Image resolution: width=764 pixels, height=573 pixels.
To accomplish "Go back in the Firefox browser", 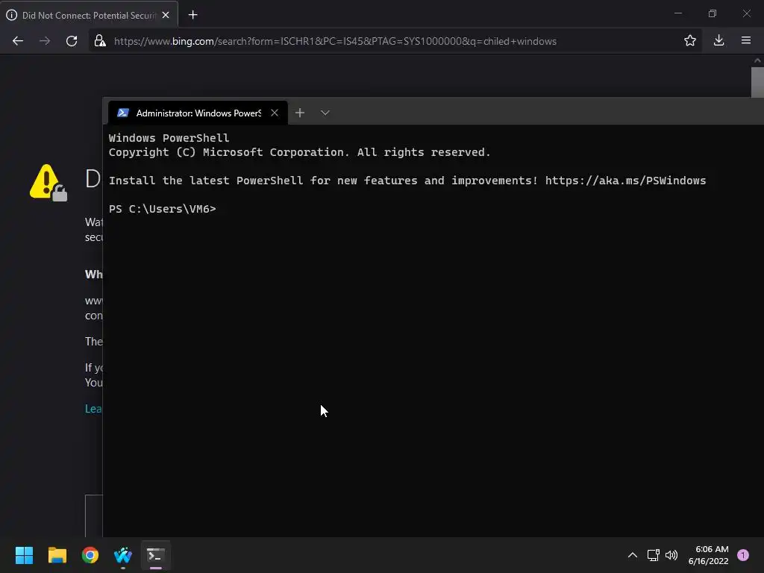I will [18, 41].
